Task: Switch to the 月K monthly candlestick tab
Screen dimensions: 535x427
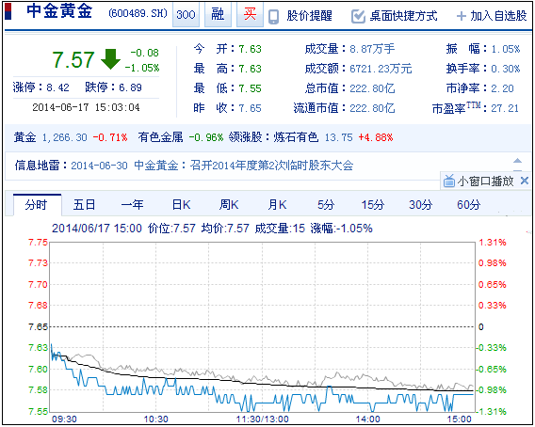Action: [x=277, y=205]
